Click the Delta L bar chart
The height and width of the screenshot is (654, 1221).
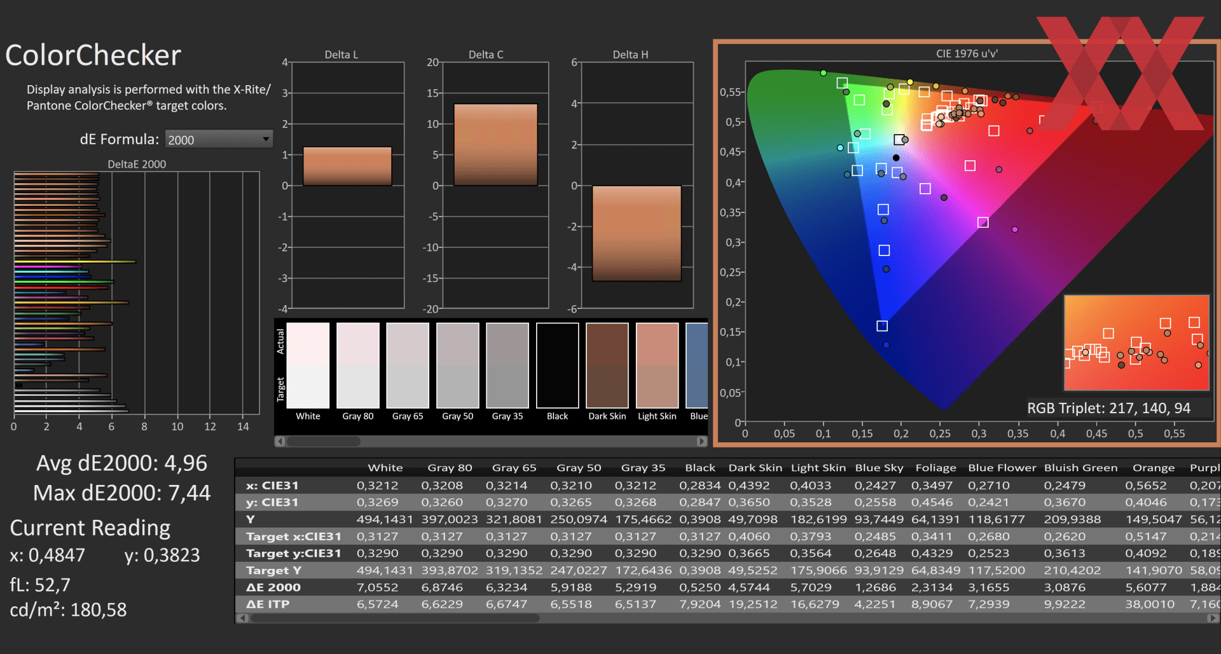click(347, 185)
